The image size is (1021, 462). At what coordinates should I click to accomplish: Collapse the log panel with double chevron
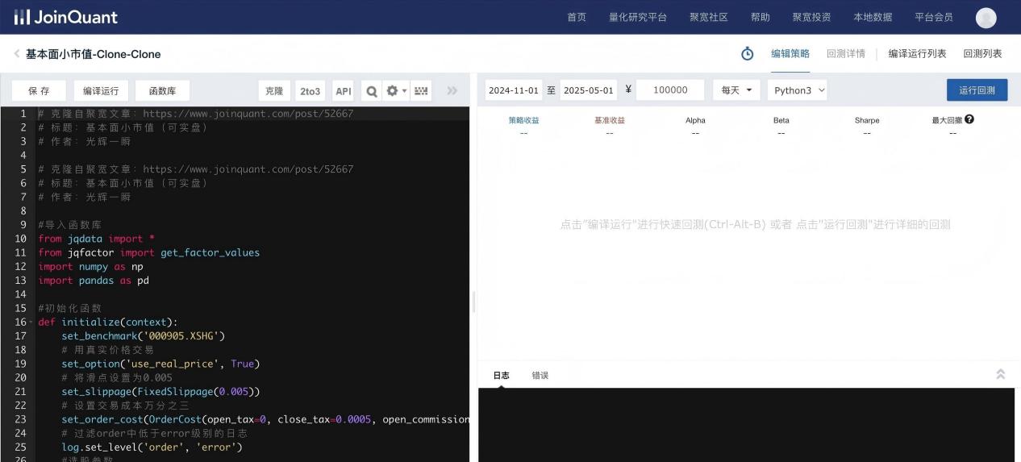click(1000, 374)
